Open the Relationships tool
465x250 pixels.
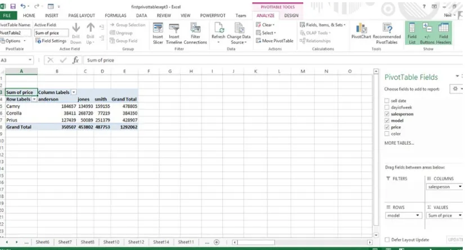[315, 41]
